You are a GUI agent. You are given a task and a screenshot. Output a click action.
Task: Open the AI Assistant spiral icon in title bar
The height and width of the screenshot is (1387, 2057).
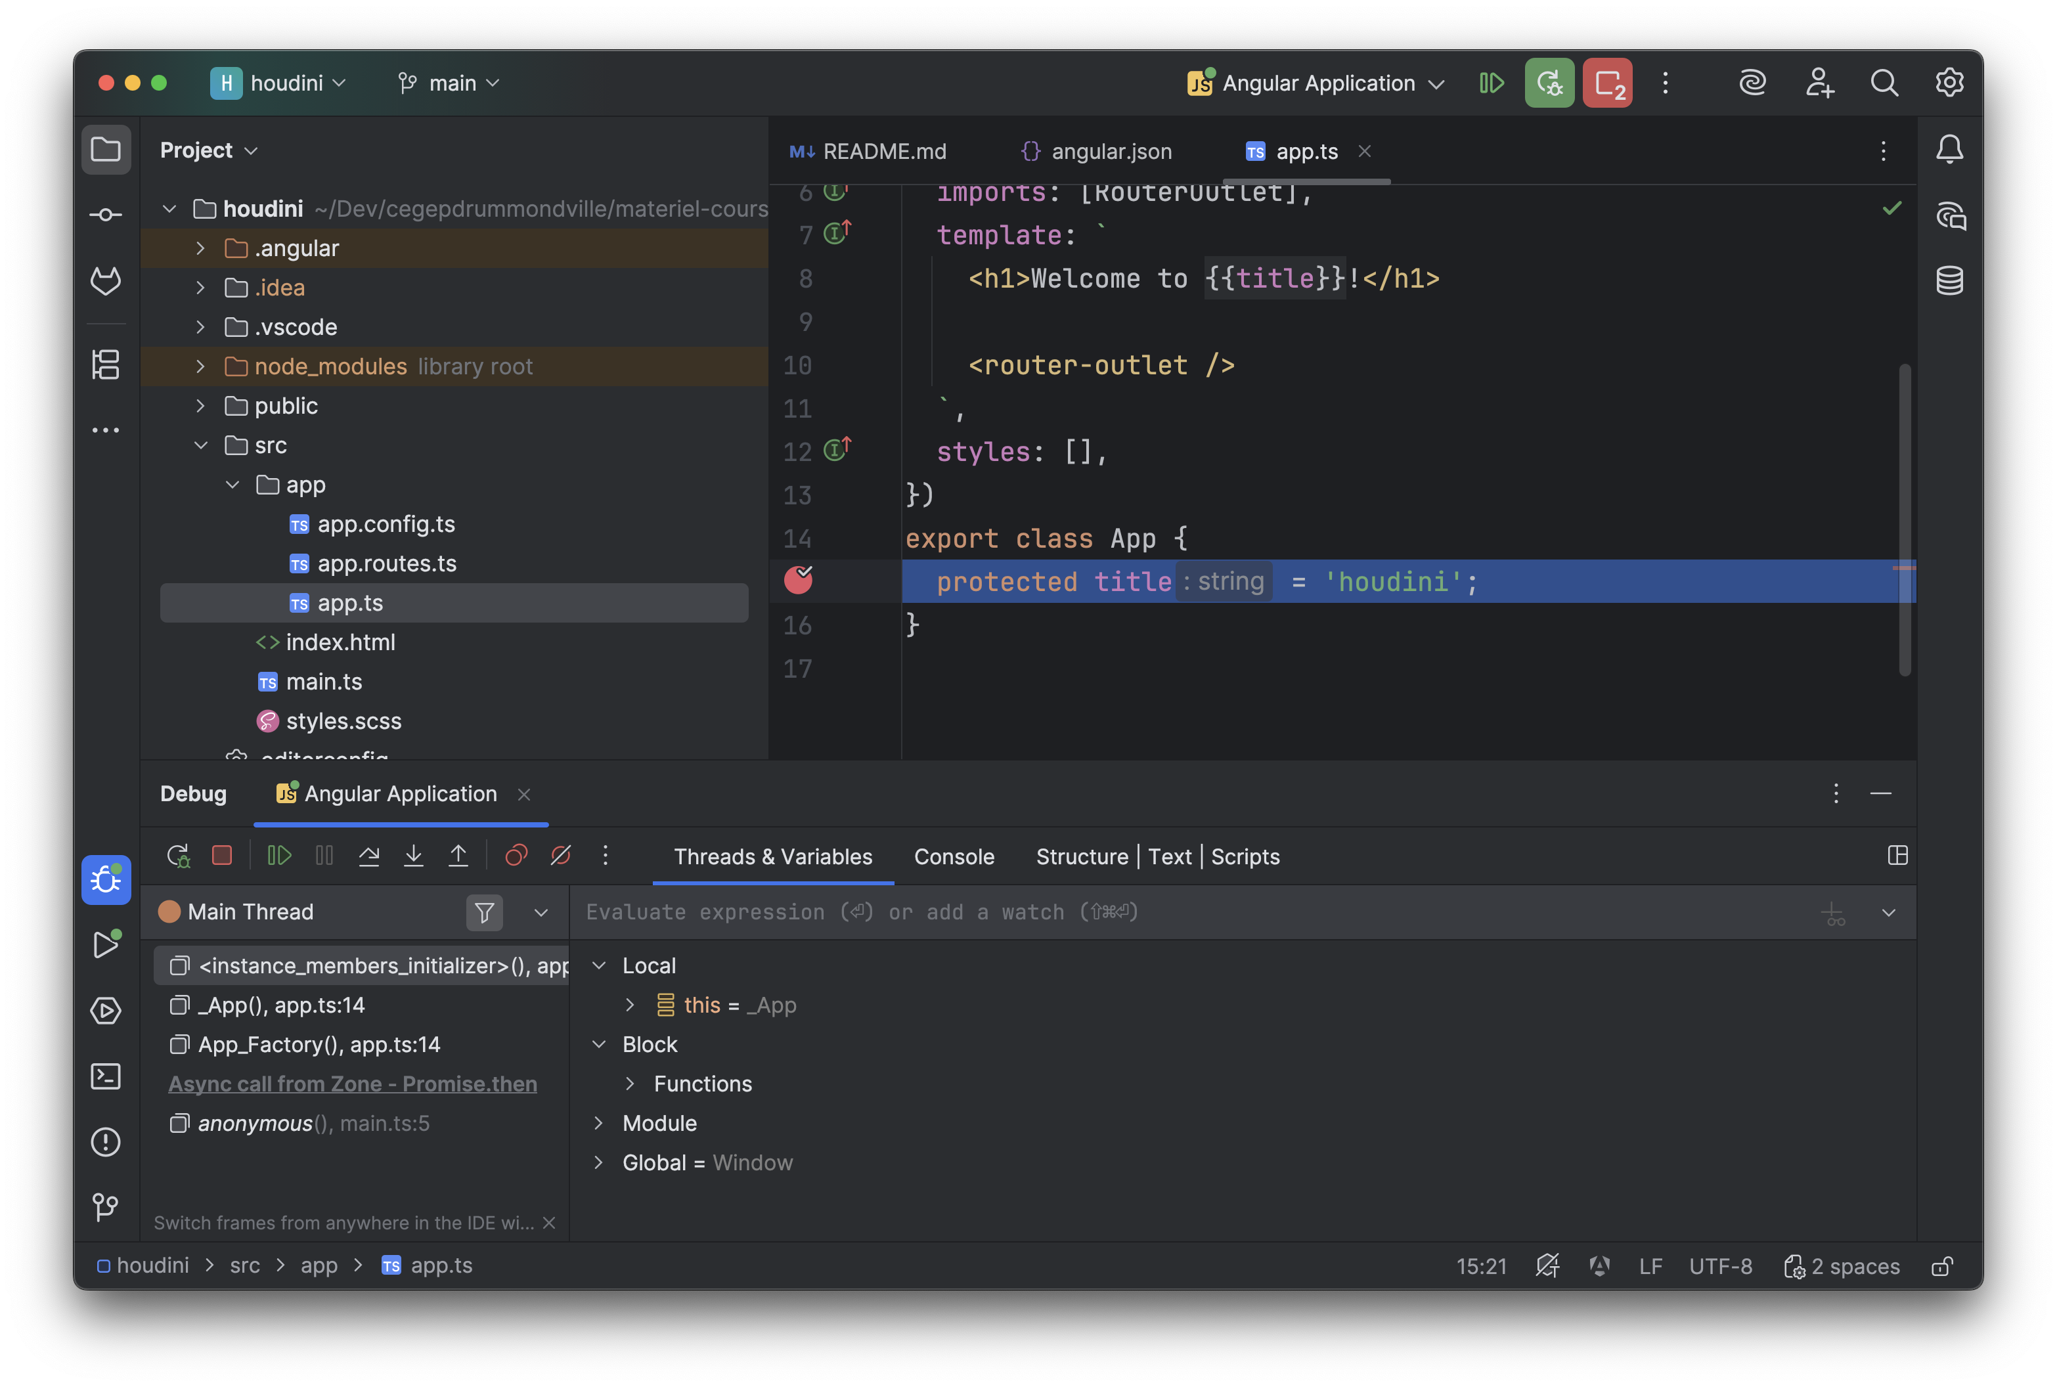pos(1752,83)
